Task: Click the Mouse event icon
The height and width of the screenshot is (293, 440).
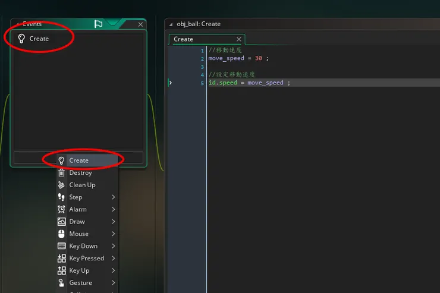Action: tap(61, 234)
